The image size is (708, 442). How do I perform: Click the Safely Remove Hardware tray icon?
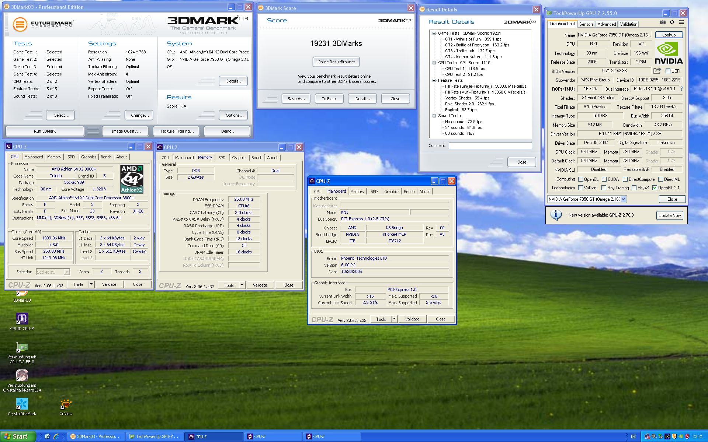point(661,436)
